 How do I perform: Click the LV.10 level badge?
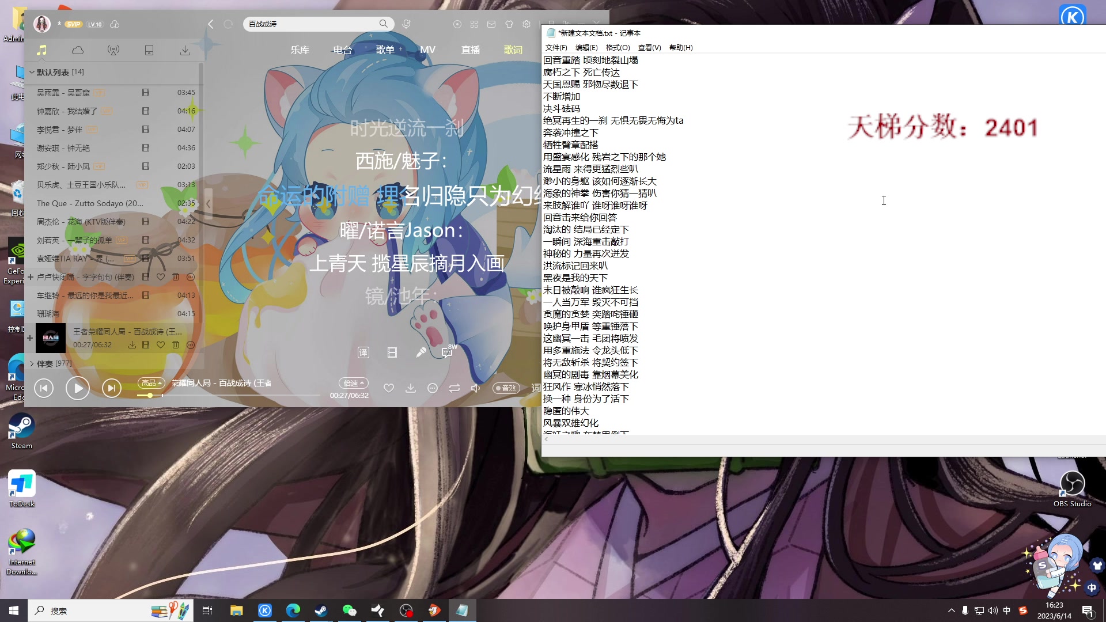click(x=94, y=24)
